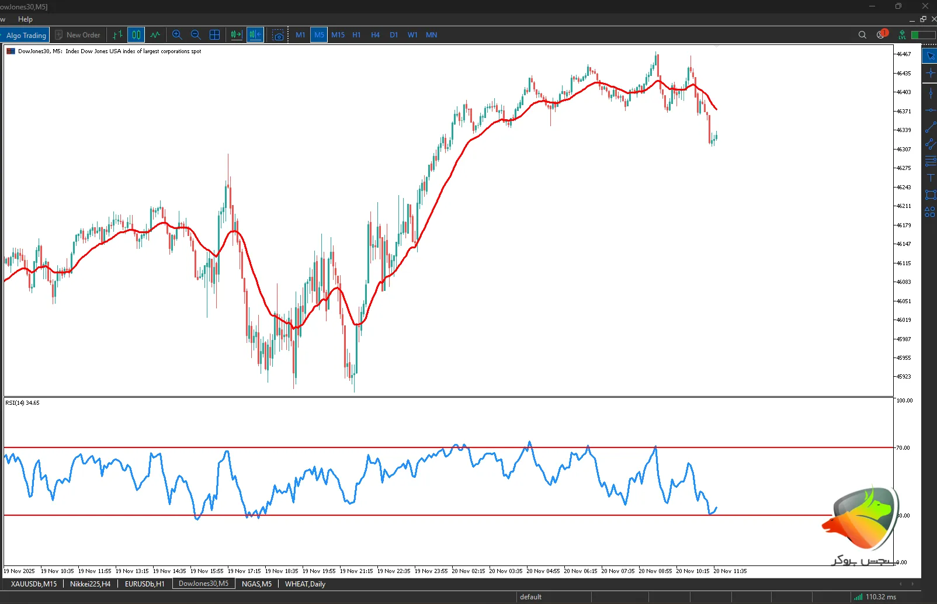Select the candlestick chart style
The height and width of the screenshot is (604, 937).
pos(136,34)
